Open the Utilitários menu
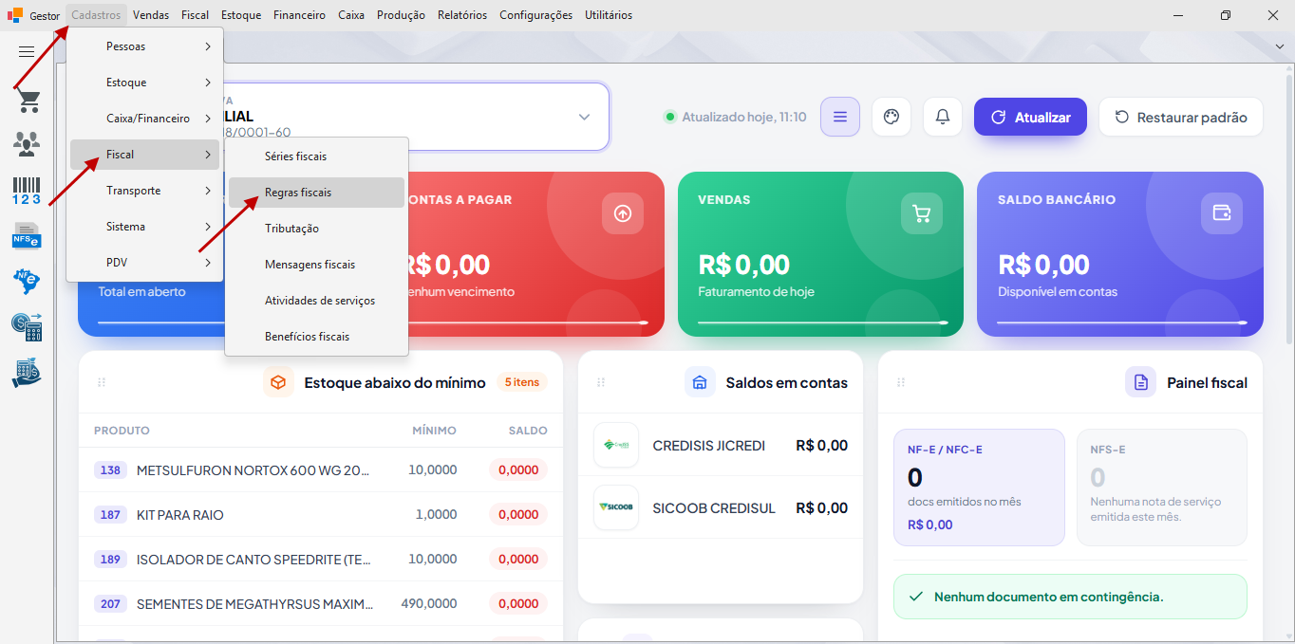Image resolution: width=1295 pixels, height=644 pixels. tap(609, 15)
